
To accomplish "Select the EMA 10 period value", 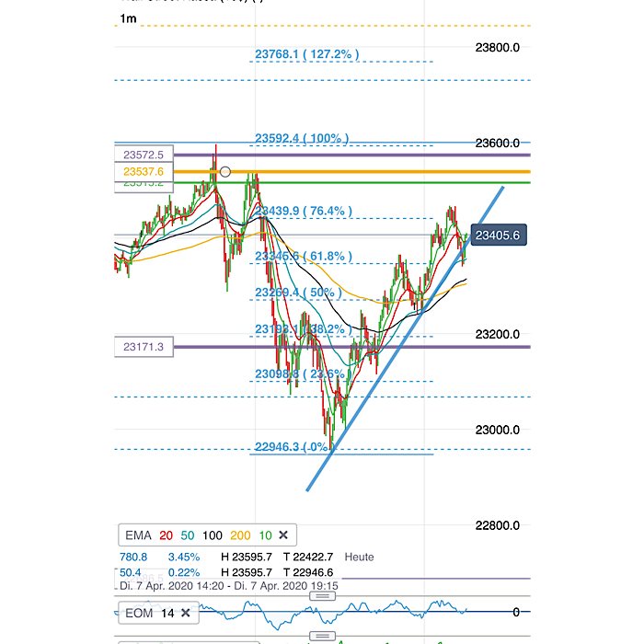I will point(265,535).
